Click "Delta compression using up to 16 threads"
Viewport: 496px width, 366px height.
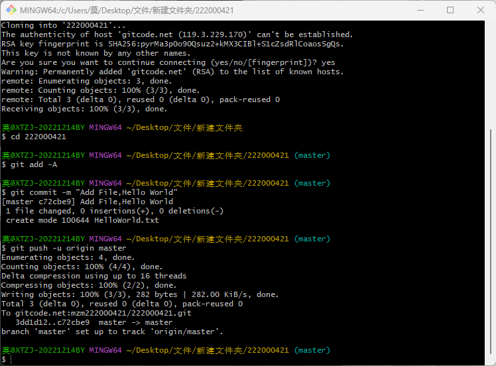point(94,276)
